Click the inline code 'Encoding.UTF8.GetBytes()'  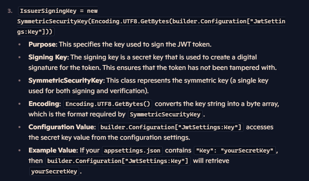point(108,104)
